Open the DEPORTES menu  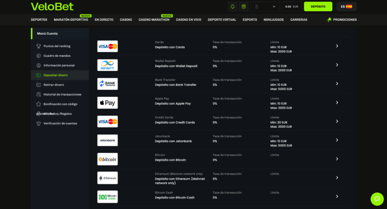pyautogui.click(x=39, y=20)
